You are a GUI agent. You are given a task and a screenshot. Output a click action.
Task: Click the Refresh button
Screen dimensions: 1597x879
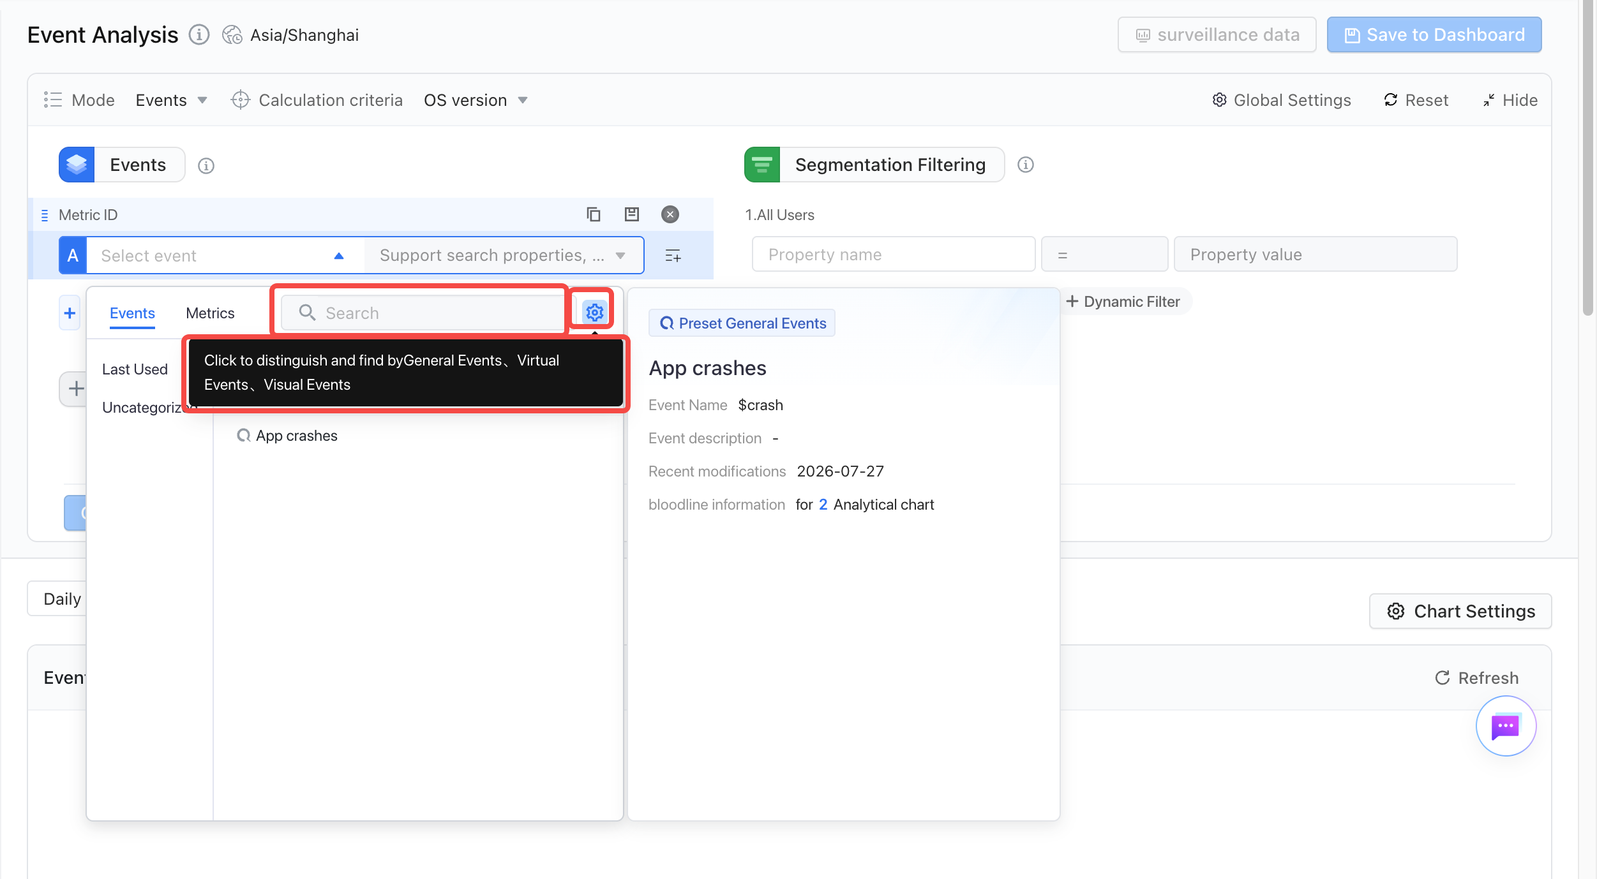coord(1476,677)
